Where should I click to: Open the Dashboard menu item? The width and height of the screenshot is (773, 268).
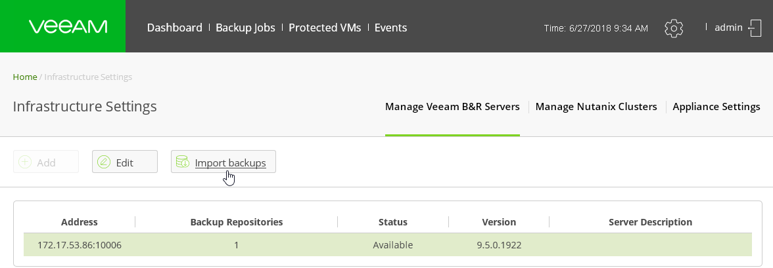(175, 28)
